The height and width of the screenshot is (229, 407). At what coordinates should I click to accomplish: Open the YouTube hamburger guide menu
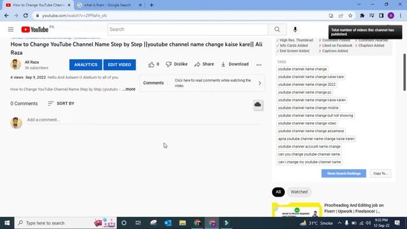[11, 29]
